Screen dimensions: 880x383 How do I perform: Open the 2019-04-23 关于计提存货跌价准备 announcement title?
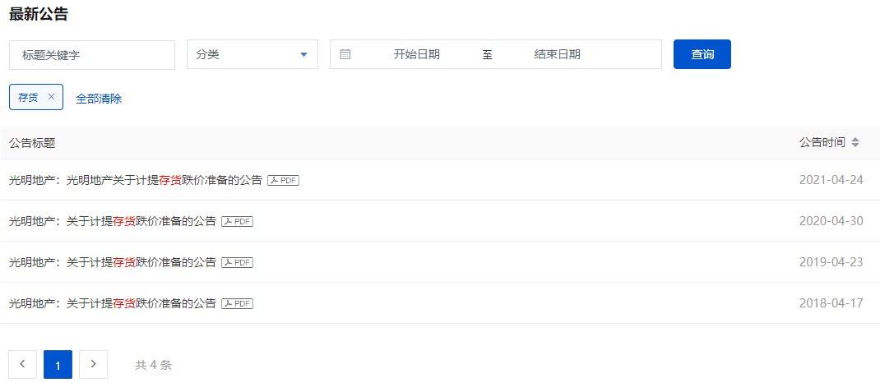[113, 262]
